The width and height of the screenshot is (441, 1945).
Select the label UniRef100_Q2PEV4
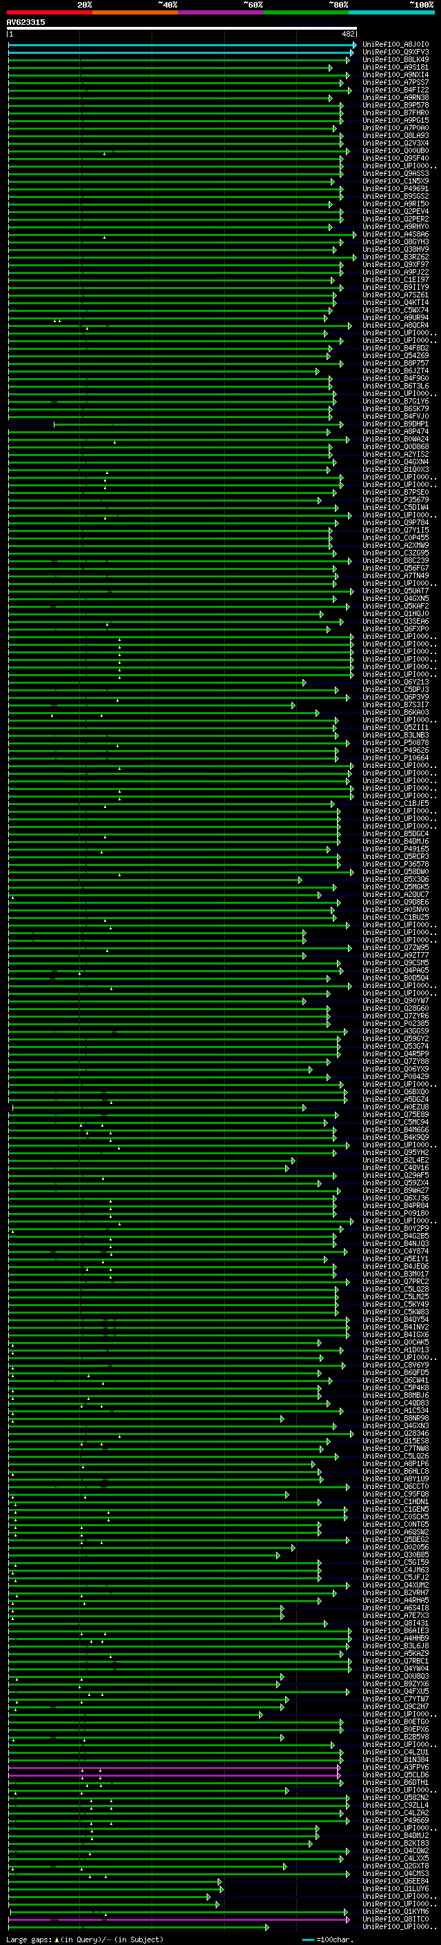coord(396,211)
